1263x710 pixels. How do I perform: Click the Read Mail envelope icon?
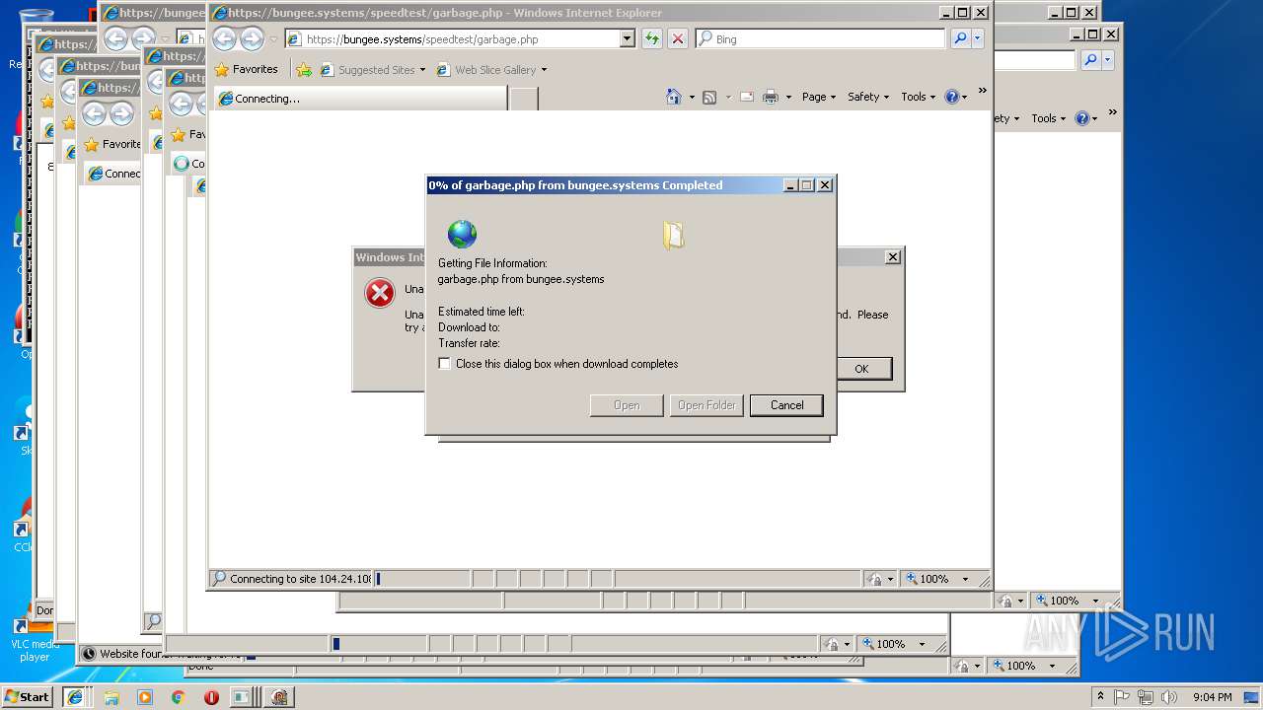click(746, 97)
